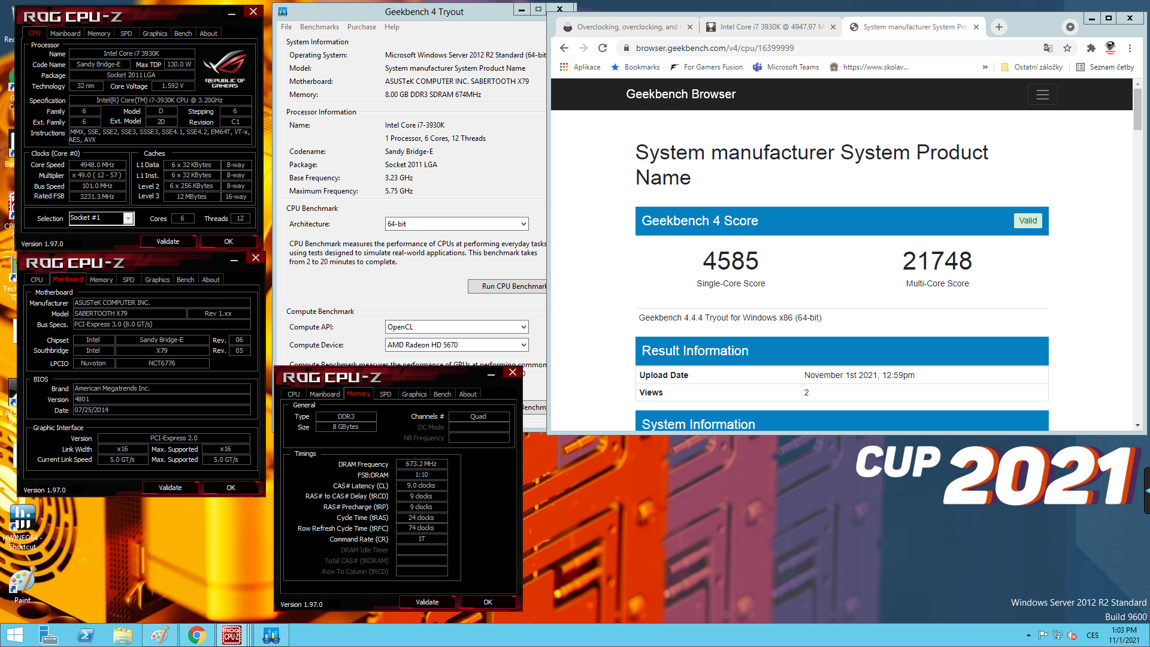Show more bookmarks with the chevron

coord(985,67)
